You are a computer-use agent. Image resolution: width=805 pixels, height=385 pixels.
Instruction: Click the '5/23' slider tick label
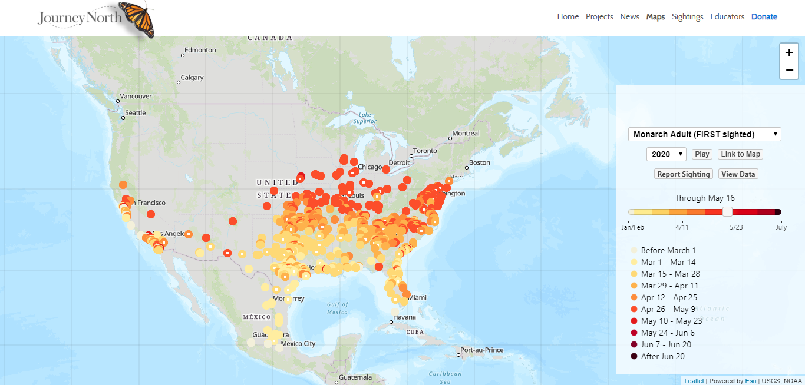pos(737,227)
